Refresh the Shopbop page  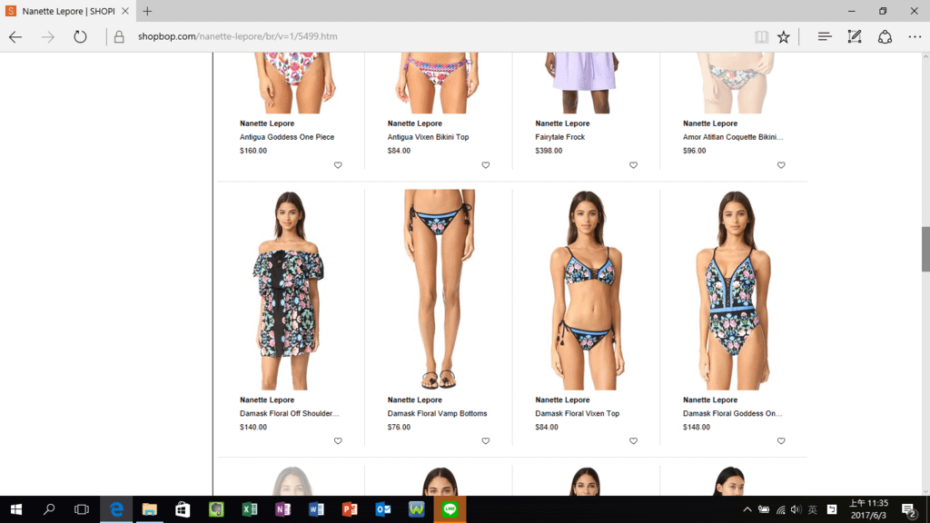click(80, 36)
